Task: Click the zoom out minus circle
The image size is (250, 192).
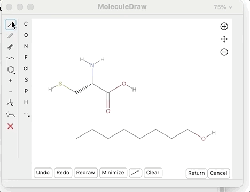Action: point(224,52)
